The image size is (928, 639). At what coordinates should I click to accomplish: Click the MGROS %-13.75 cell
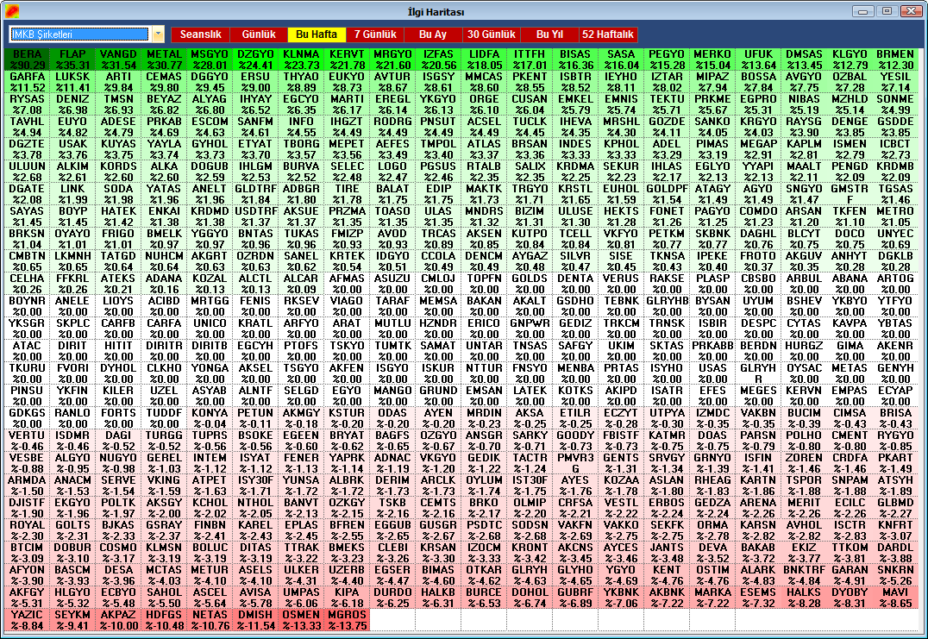click(x=347, y=620)
